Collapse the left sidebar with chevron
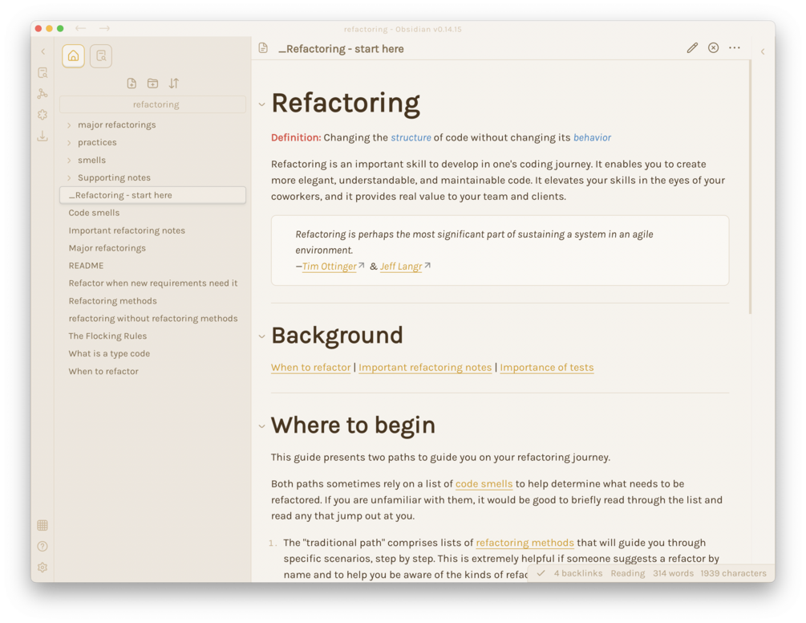Image resolution: width=806 pixels, height=623 pixels. tap(43, 51)
